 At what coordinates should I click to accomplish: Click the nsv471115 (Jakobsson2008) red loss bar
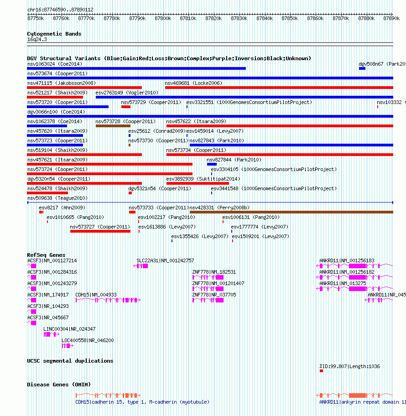[x=84, y=88]
